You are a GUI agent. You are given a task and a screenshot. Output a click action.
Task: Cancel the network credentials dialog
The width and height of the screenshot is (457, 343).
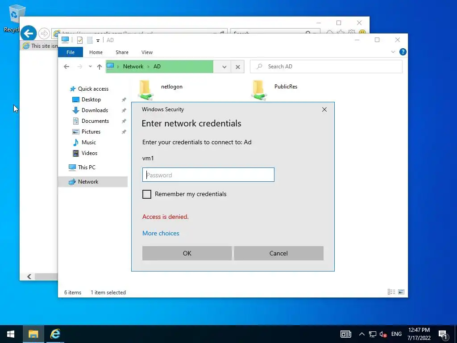tap(278, 253)
